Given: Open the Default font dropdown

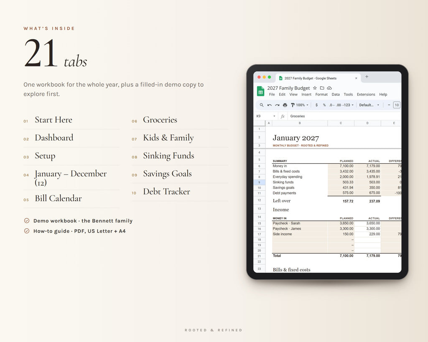Looking at the screenshot, I should click(369, 105).
